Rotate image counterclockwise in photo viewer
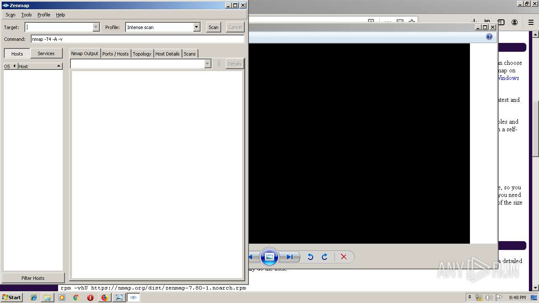Screen dimensions: 539x303 coord(310,257)
